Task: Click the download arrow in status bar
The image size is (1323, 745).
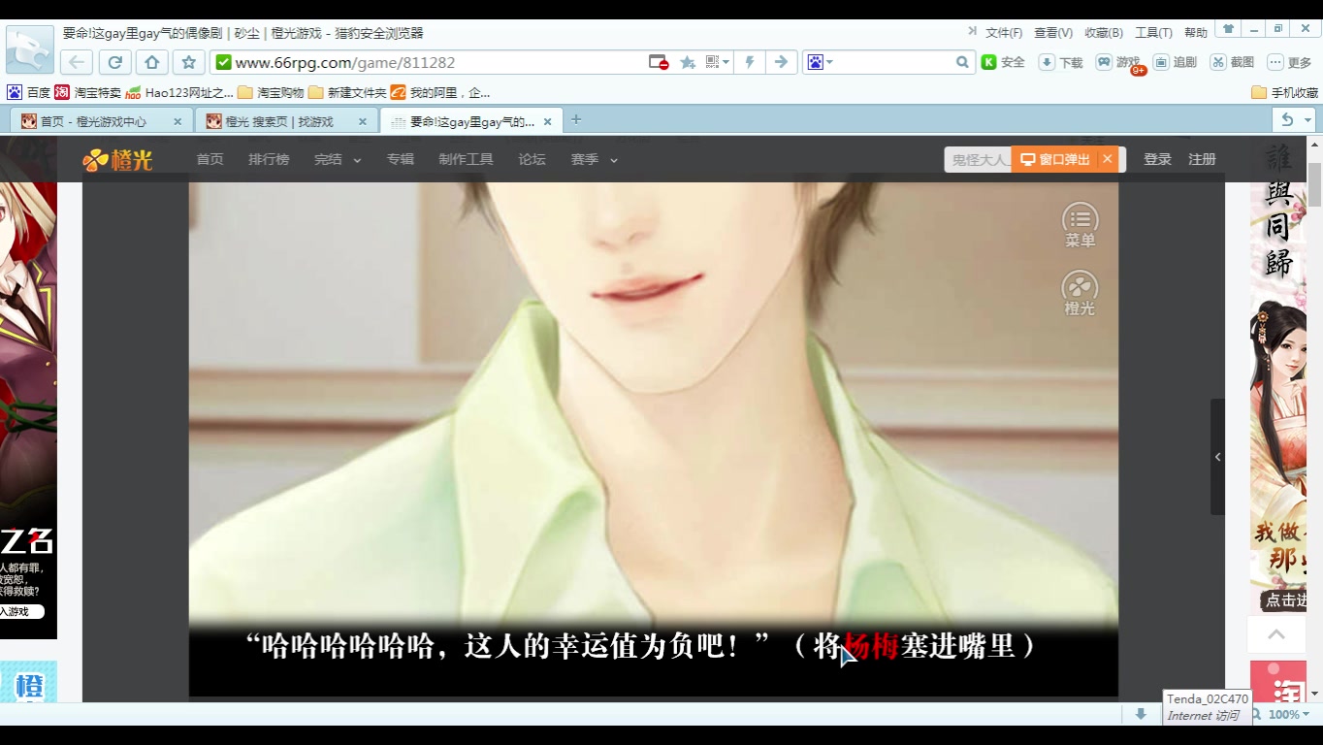Action: point(1141,714)
